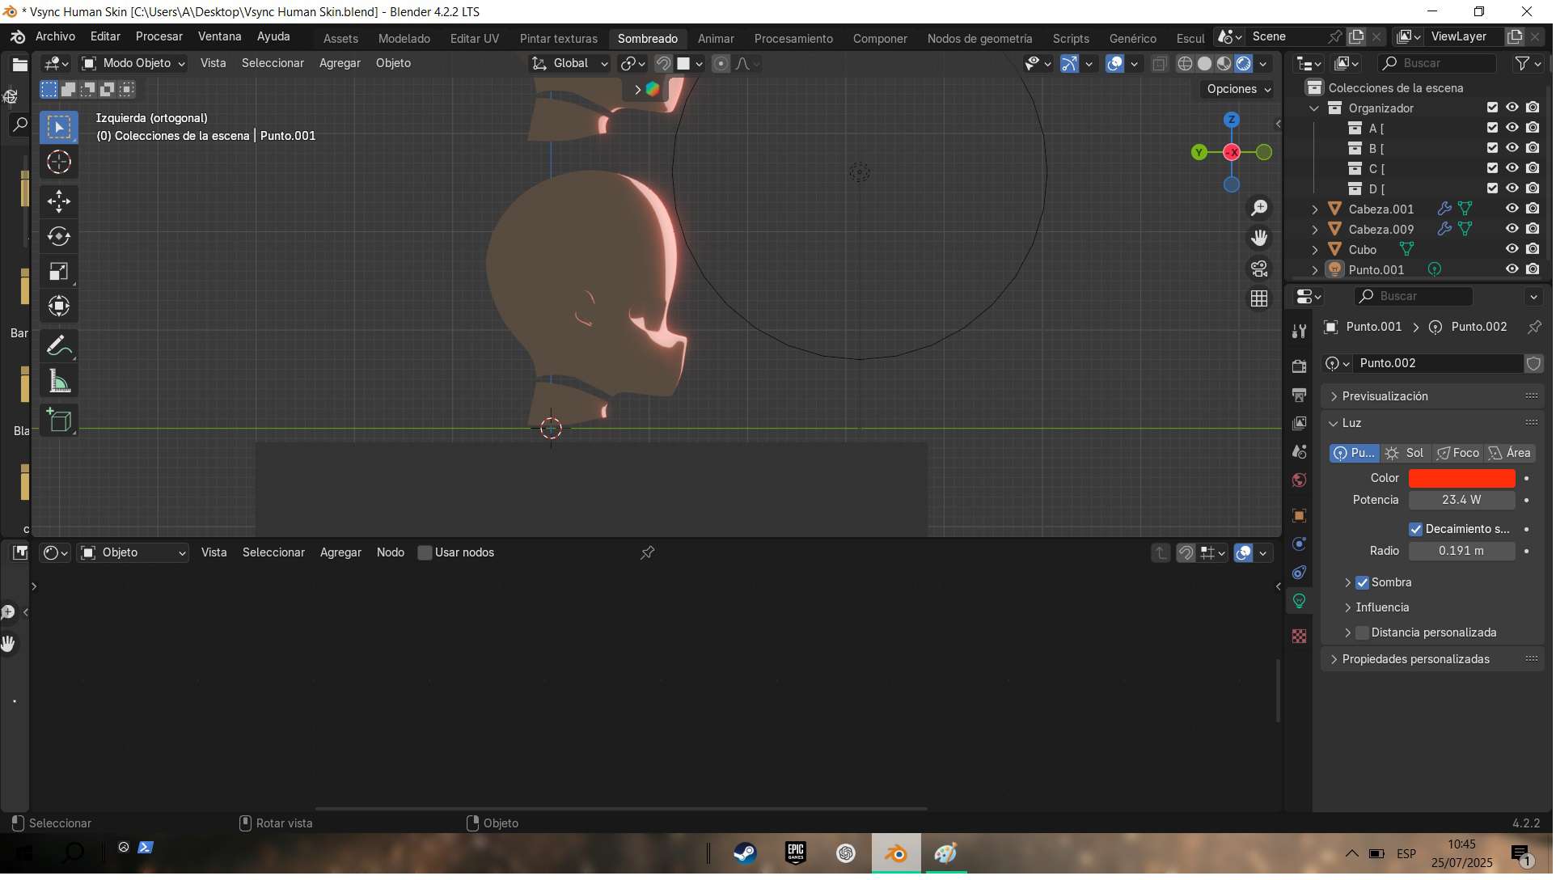The height and width of the screenshot is (880, 1556).
Task: Open the Opciones dropdown
Action: pos(1240,90)
